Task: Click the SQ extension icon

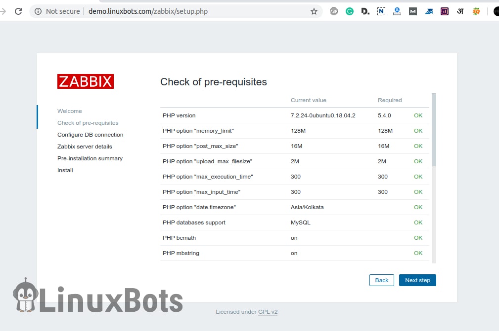Action: coord(476,11)
